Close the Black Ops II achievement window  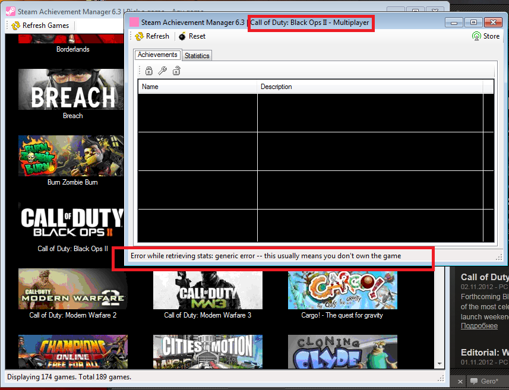click(493, 23)
